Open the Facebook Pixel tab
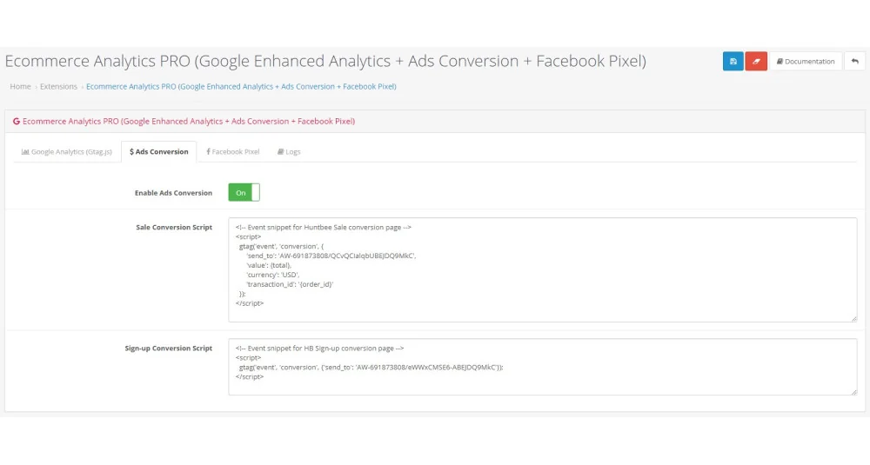 pos(233,151)
